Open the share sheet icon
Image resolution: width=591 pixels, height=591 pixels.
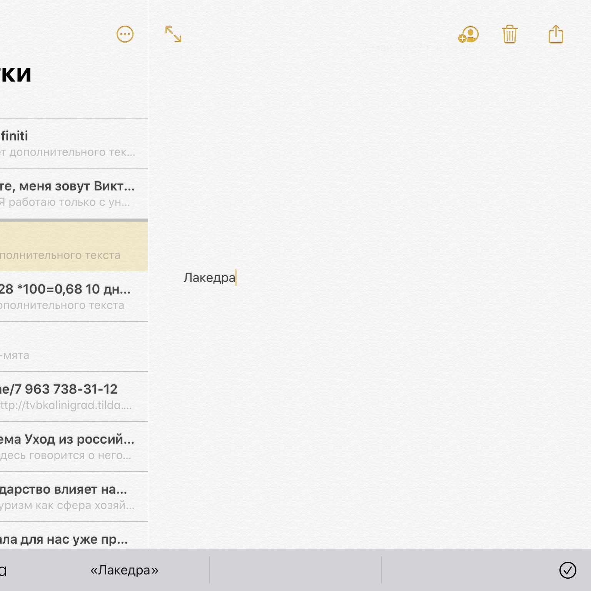click(x=556, y=35)
